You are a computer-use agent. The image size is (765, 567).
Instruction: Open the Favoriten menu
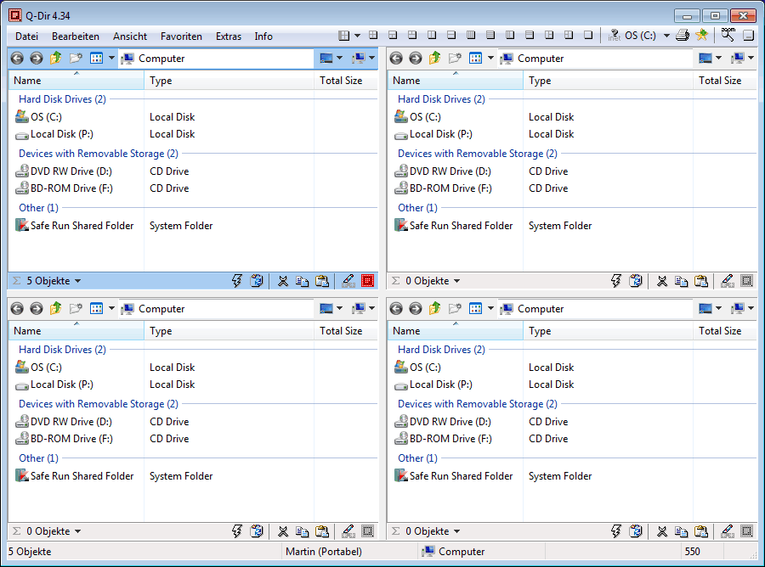181,36
